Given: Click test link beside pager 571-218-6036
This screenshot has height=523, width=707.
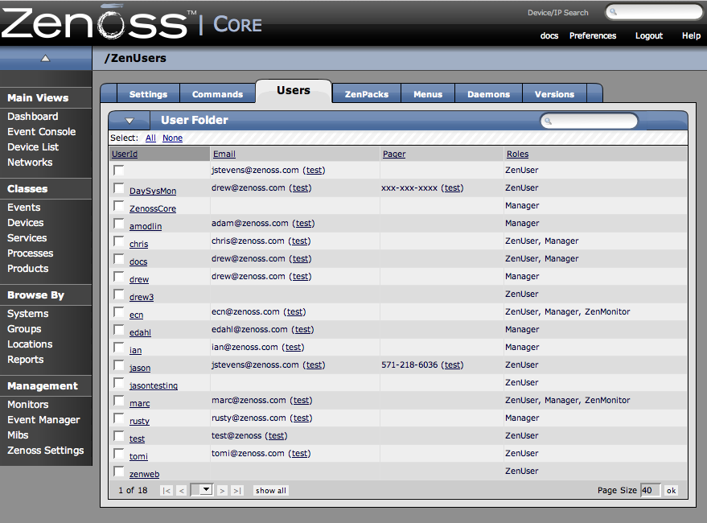Looking at the screenshot, I should pos(452,364).
